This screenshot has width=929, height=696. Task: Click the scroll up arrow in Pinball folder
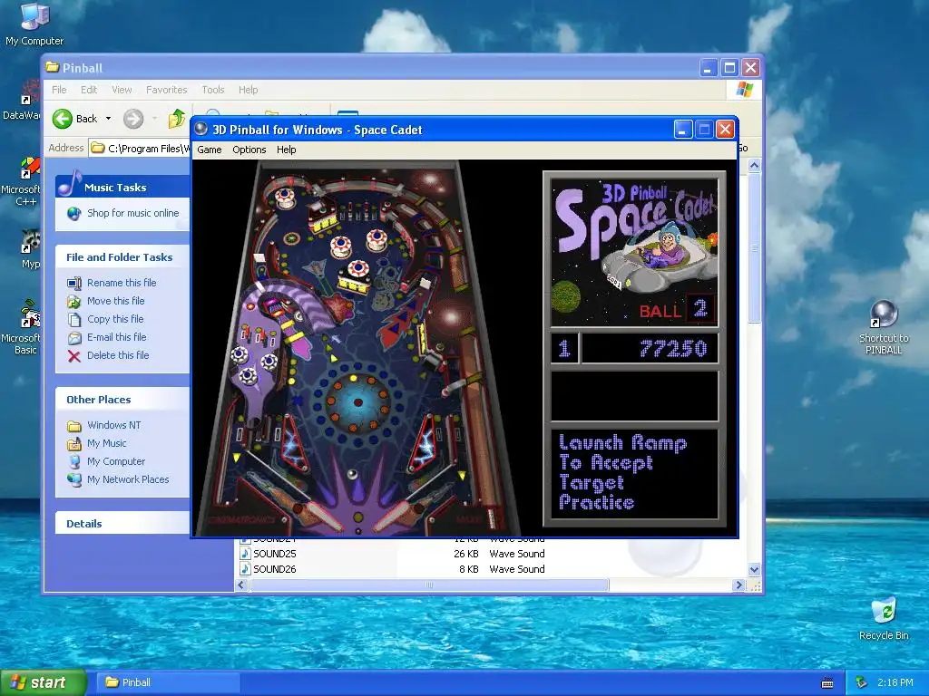point(754,166)
